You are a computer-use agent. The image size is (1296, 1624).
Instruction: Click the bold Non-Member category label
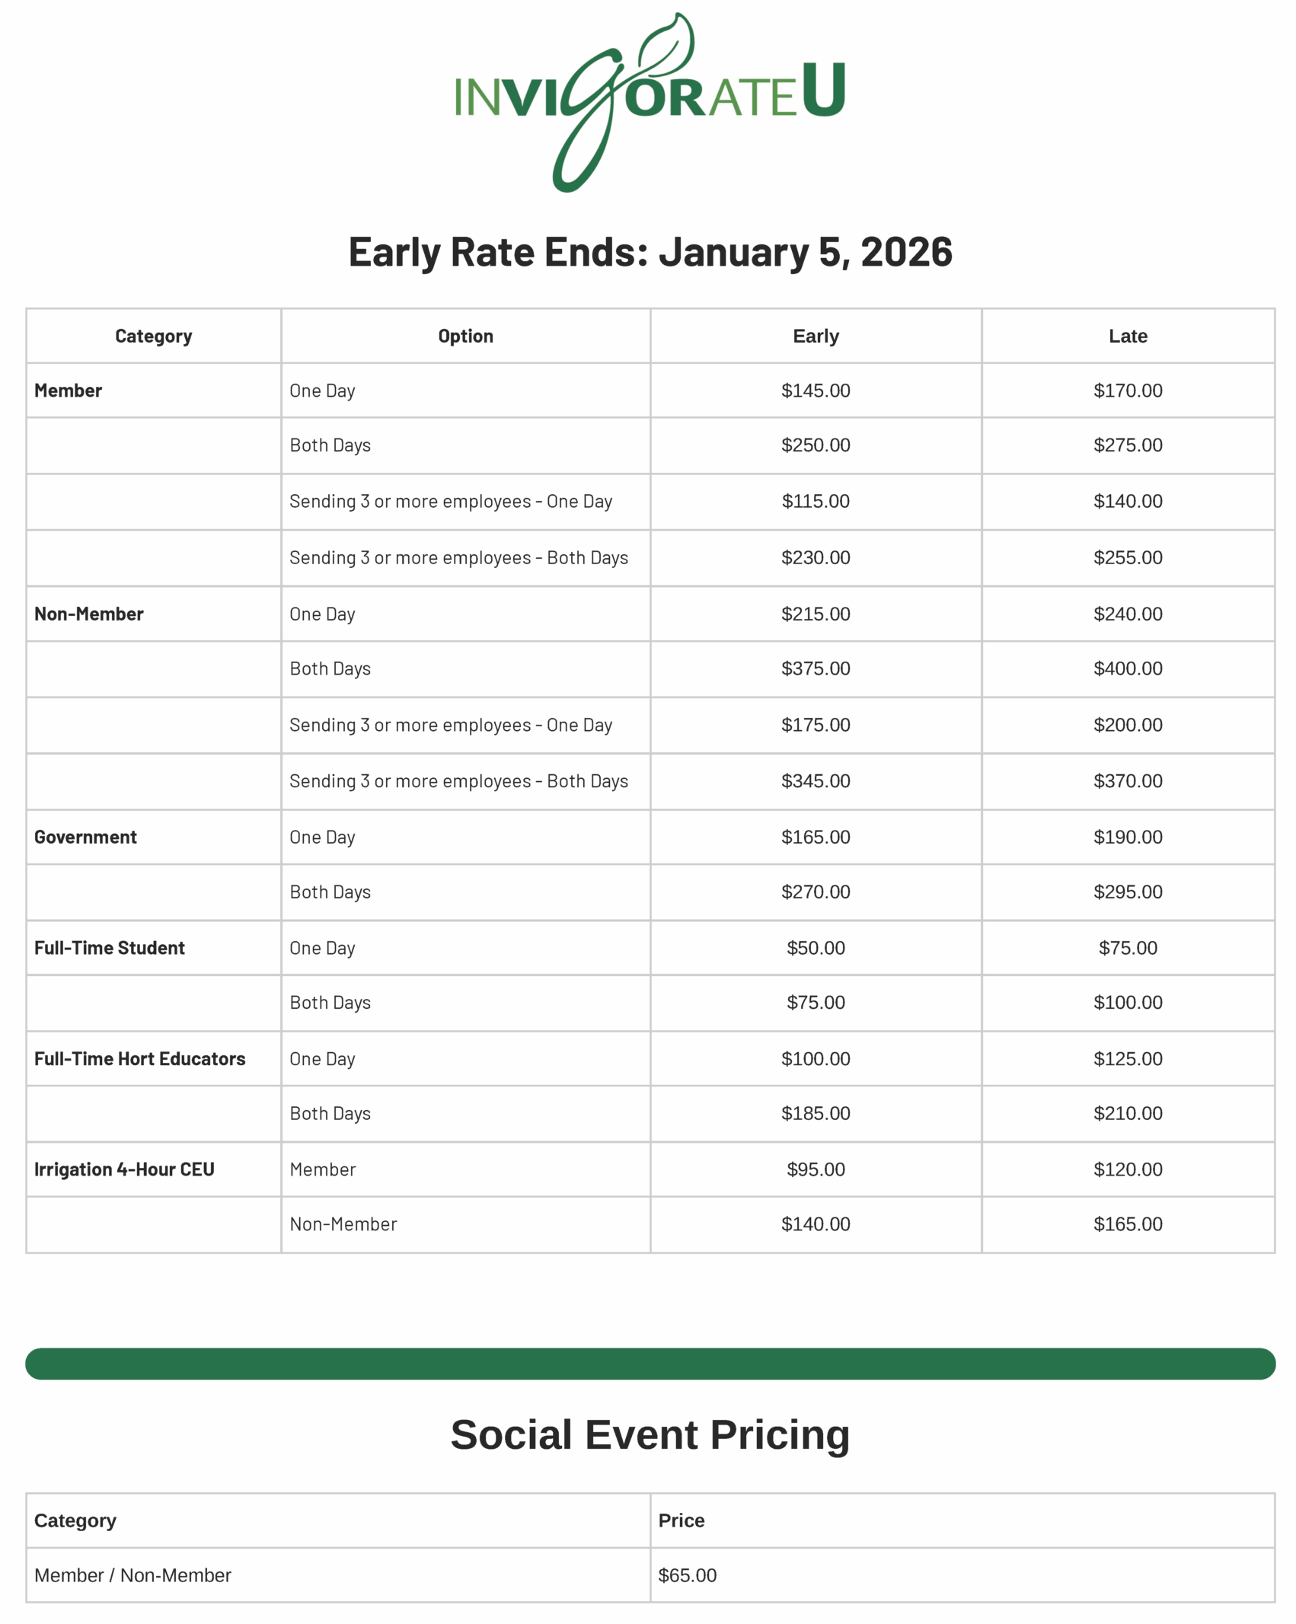[88, 613]
